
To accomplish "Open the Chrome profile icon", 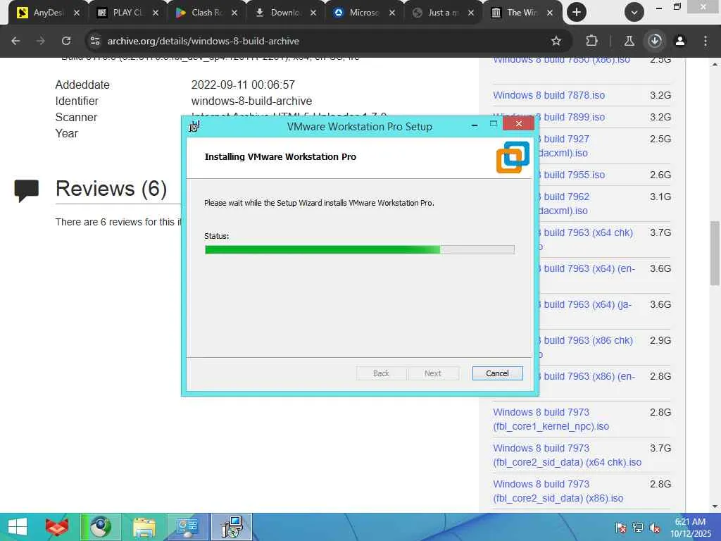I will click(680, 41).
